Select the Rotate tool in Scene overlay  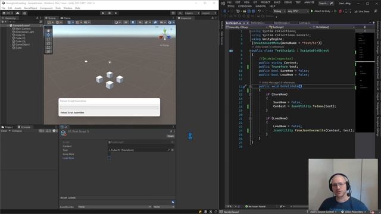click(x=48, y=39)
